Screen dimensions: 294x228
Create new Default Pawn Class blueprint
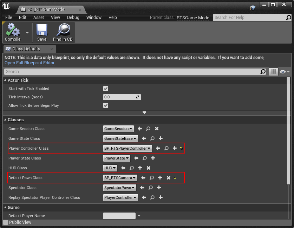point(160,178)
